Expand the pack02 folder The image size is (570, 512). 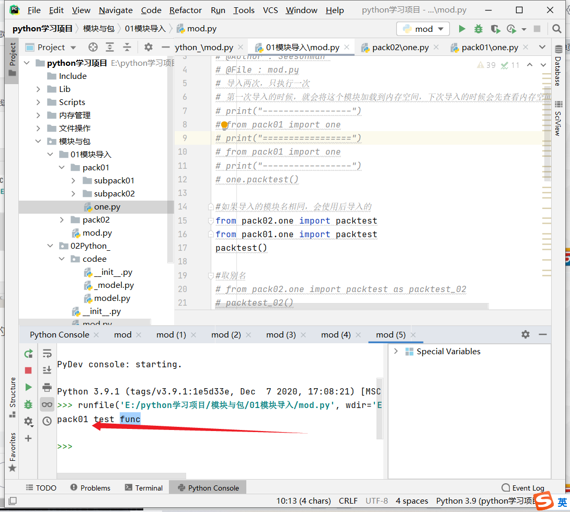click(x=61, y=219)
